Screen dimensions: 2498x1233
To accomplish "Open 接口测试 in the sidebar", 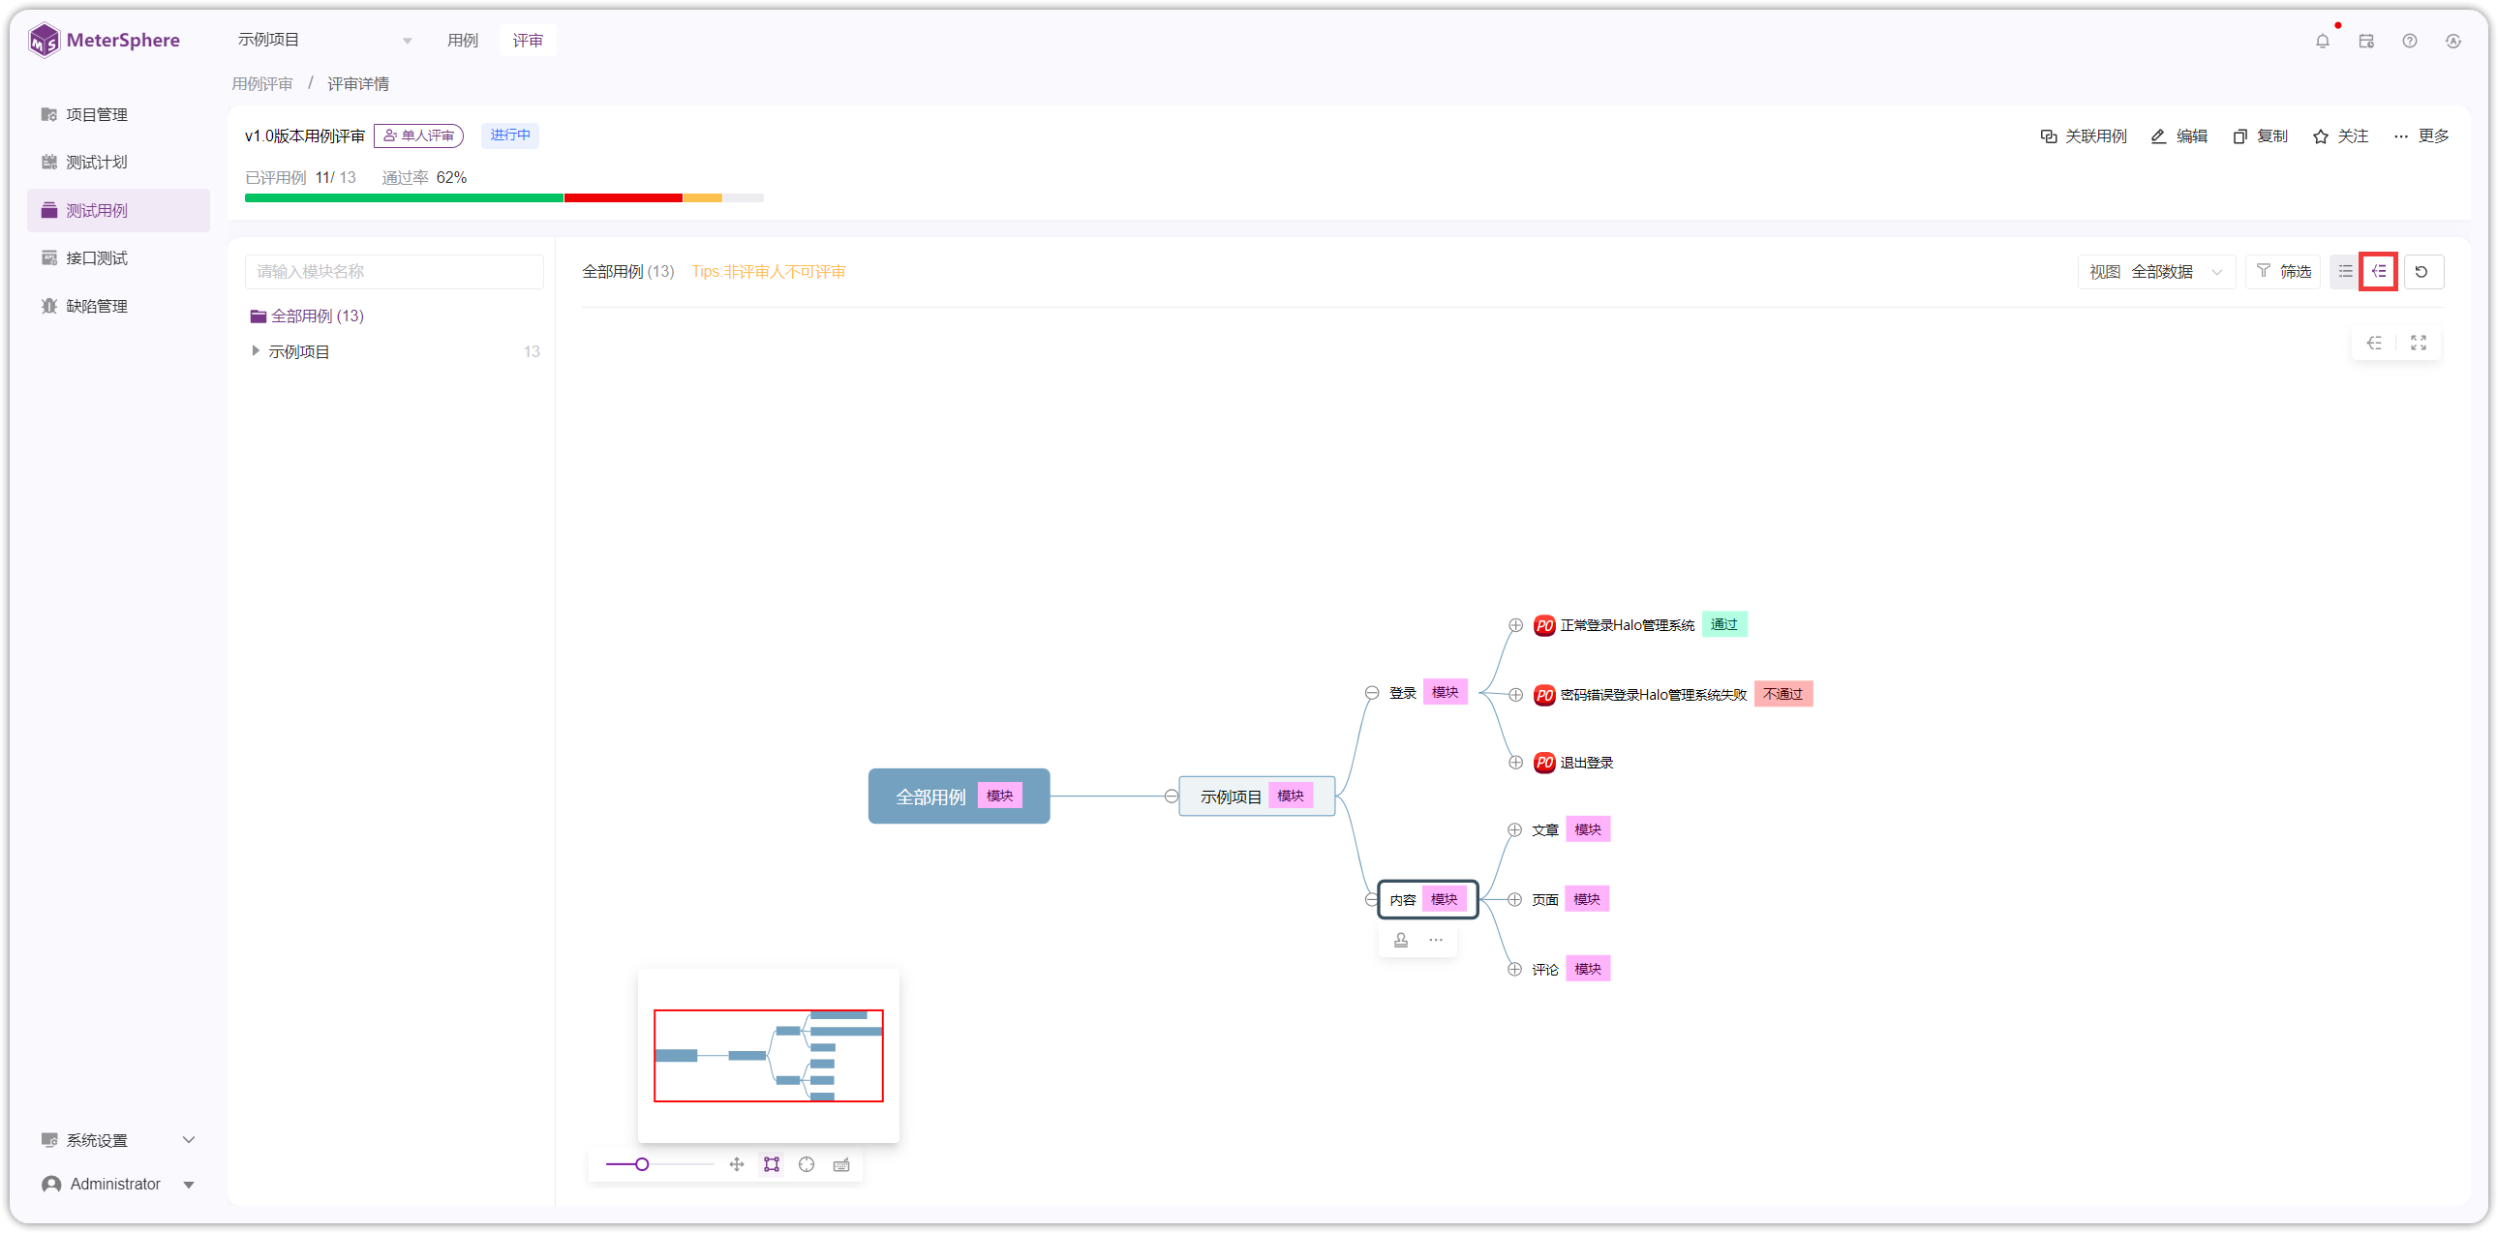I will tap(118, 257).
